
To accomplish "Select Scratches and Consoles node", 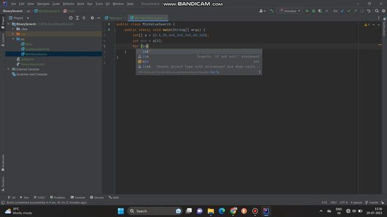I will 31,74.
